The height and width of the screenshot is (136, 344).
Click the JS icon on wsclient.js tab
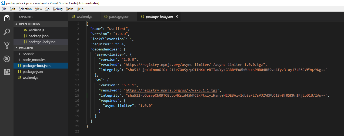point(73,17)
